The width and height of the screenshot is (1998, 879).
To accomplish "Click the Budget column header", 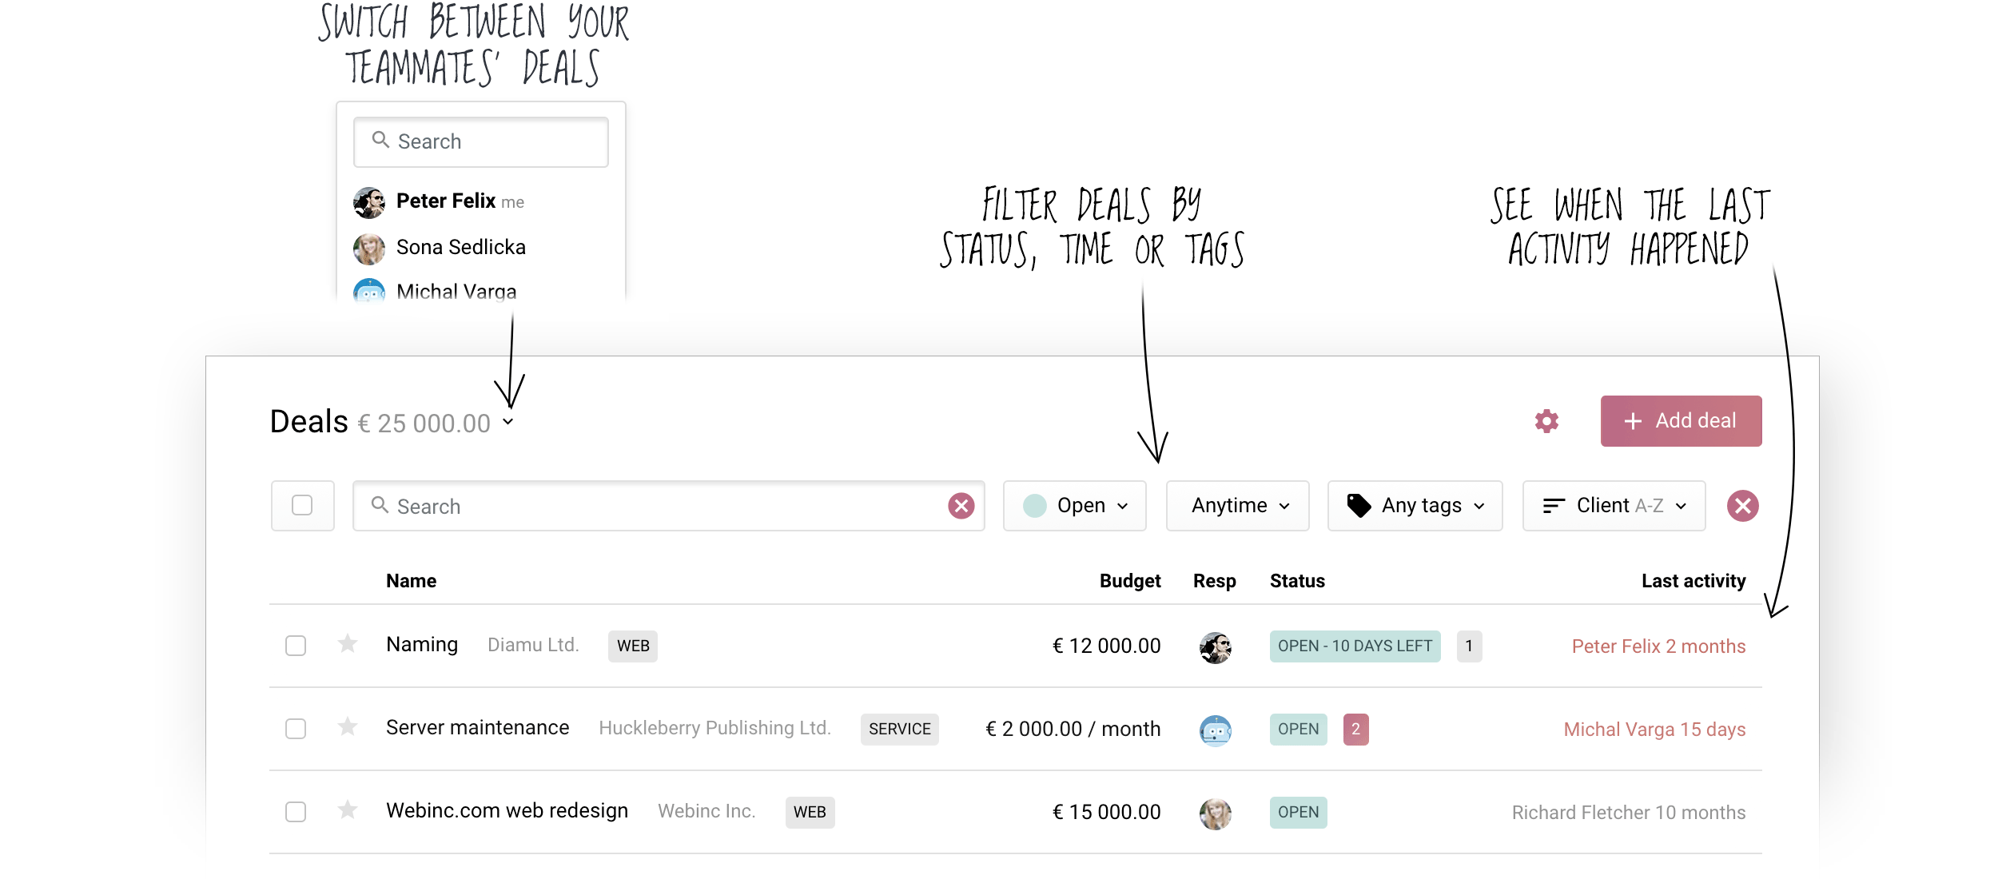I will [x=1130, y=581].
